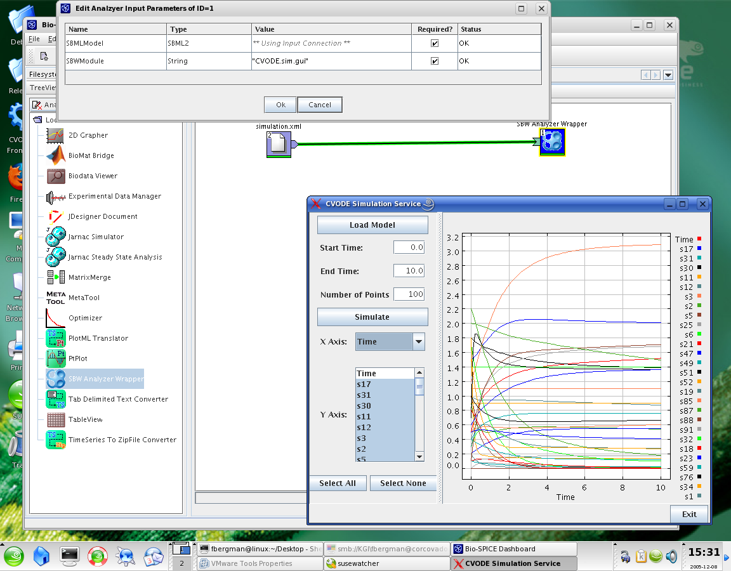Click the Number of Points field

409,294
